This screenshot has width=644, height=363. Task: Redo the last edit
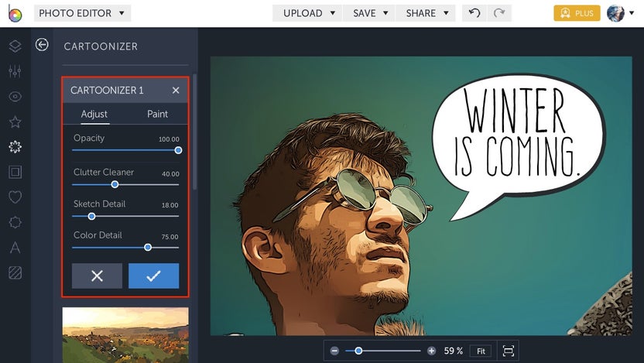(499, 13)
